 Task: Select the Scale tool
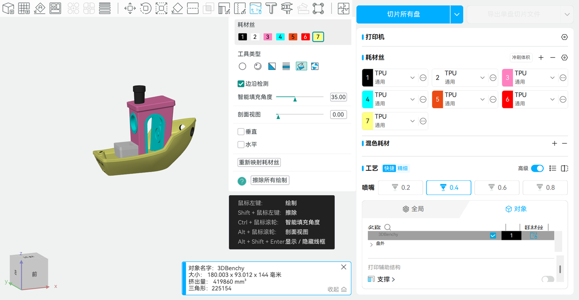coord(161,8)
